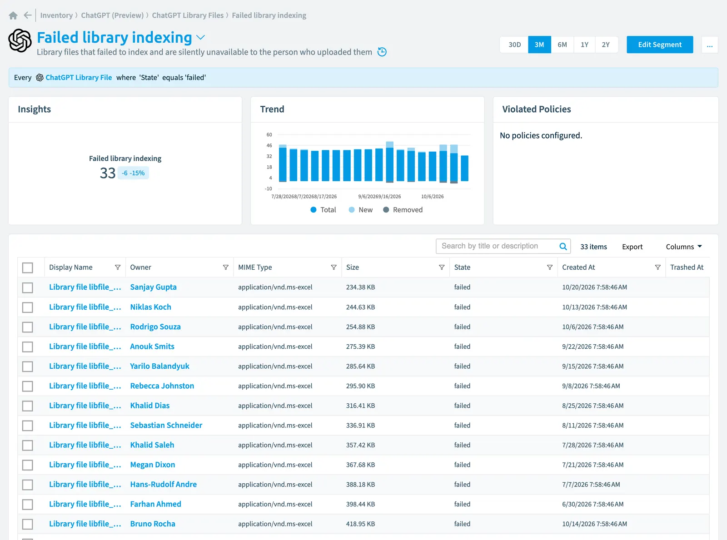Viewport: 727px width, 540px height.
Task: Filter the Owner column
Action: 226,268
